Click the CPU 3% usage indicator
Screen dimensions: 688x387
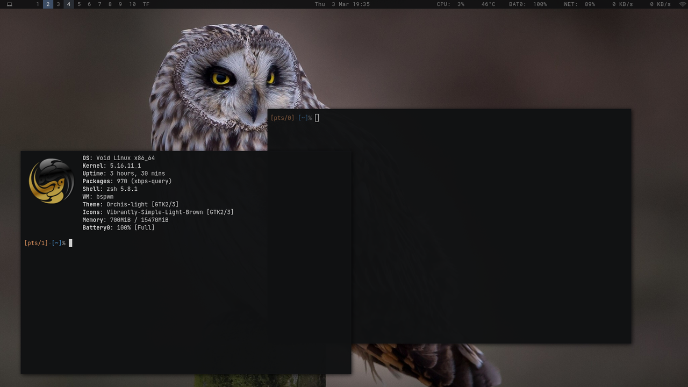click(450, 4)
